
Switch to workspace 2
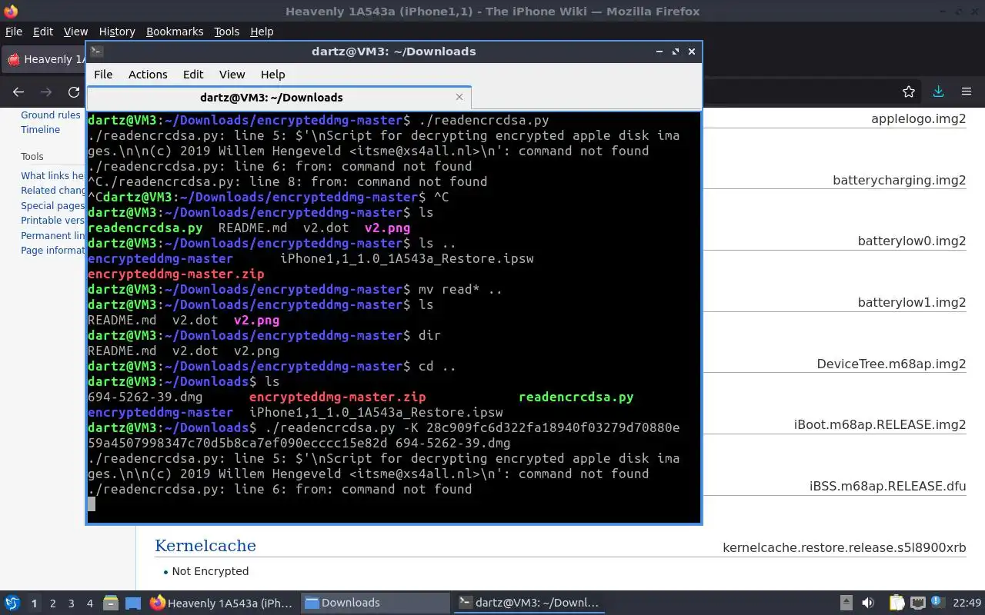(x=52, y=603)
